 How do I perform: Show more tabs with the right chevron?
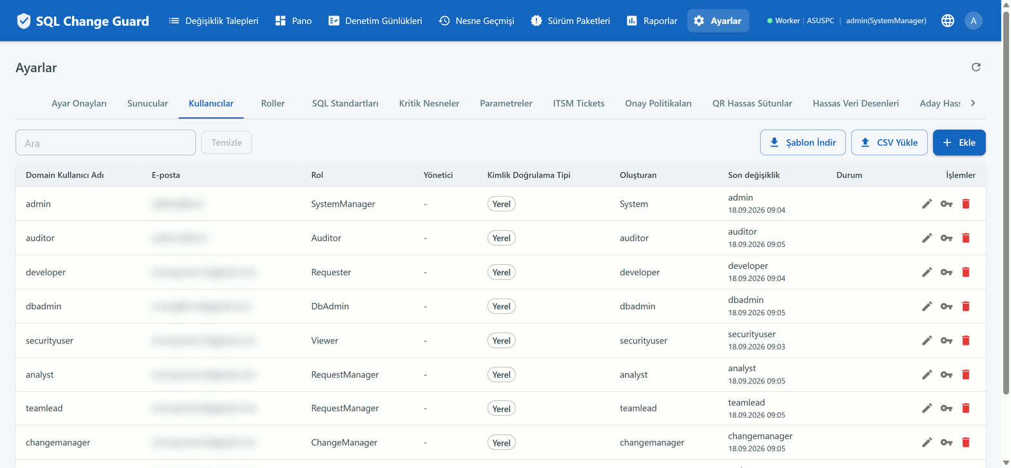(x=973, y=103)
